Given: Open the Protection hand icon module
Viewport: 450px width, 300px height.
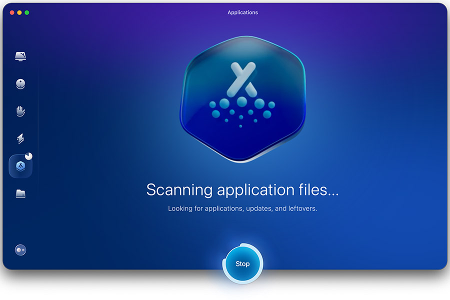Looking at the screenshot, I should pos(20,111).
